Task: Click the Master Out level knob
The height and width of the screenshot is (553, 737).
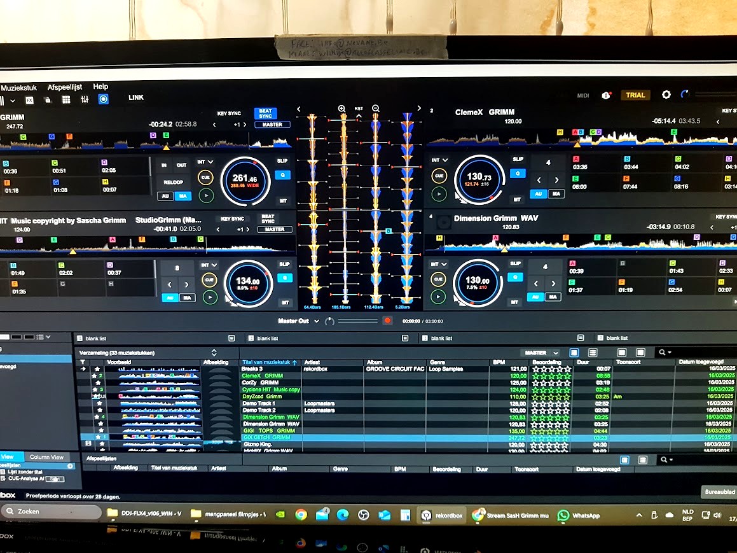Action: [x=329, y=321]
